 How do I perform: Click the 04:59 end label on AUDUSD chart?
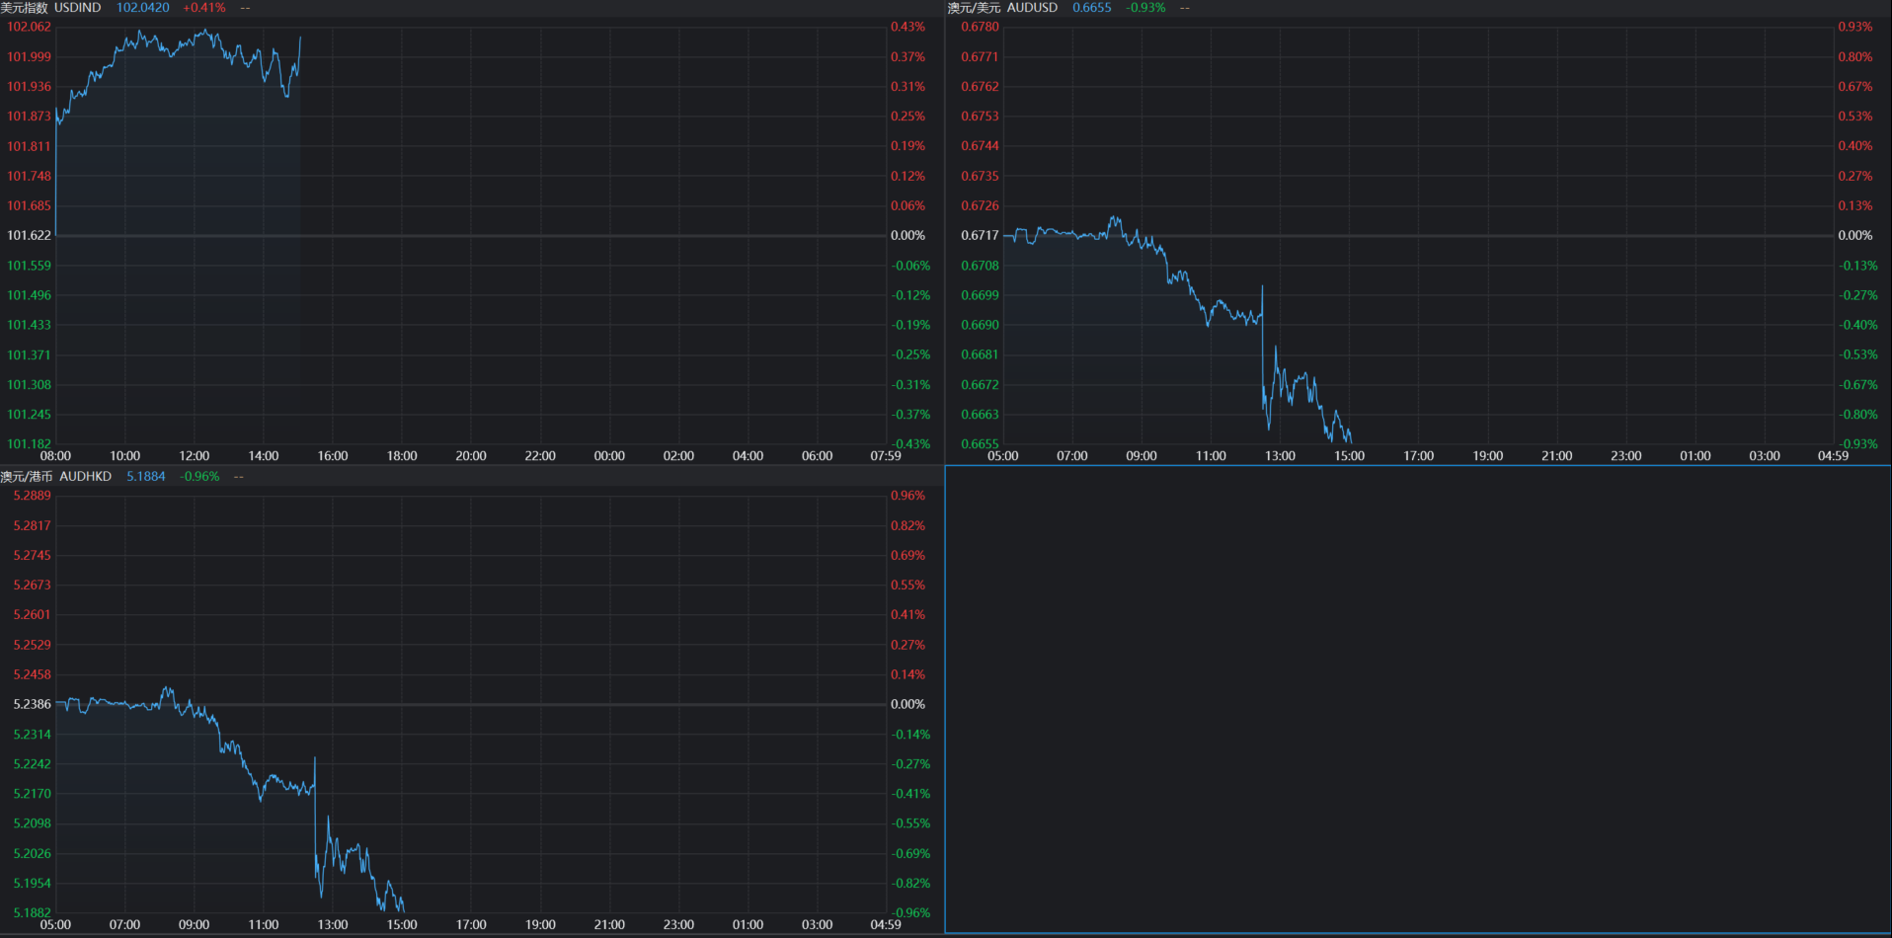pos(1833,456)
